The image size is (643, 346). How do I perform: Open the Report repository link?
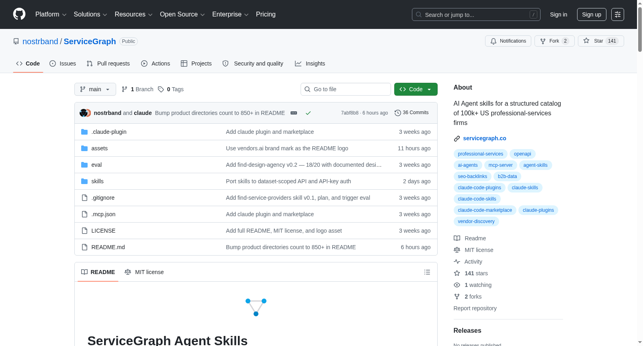(475, 308)
